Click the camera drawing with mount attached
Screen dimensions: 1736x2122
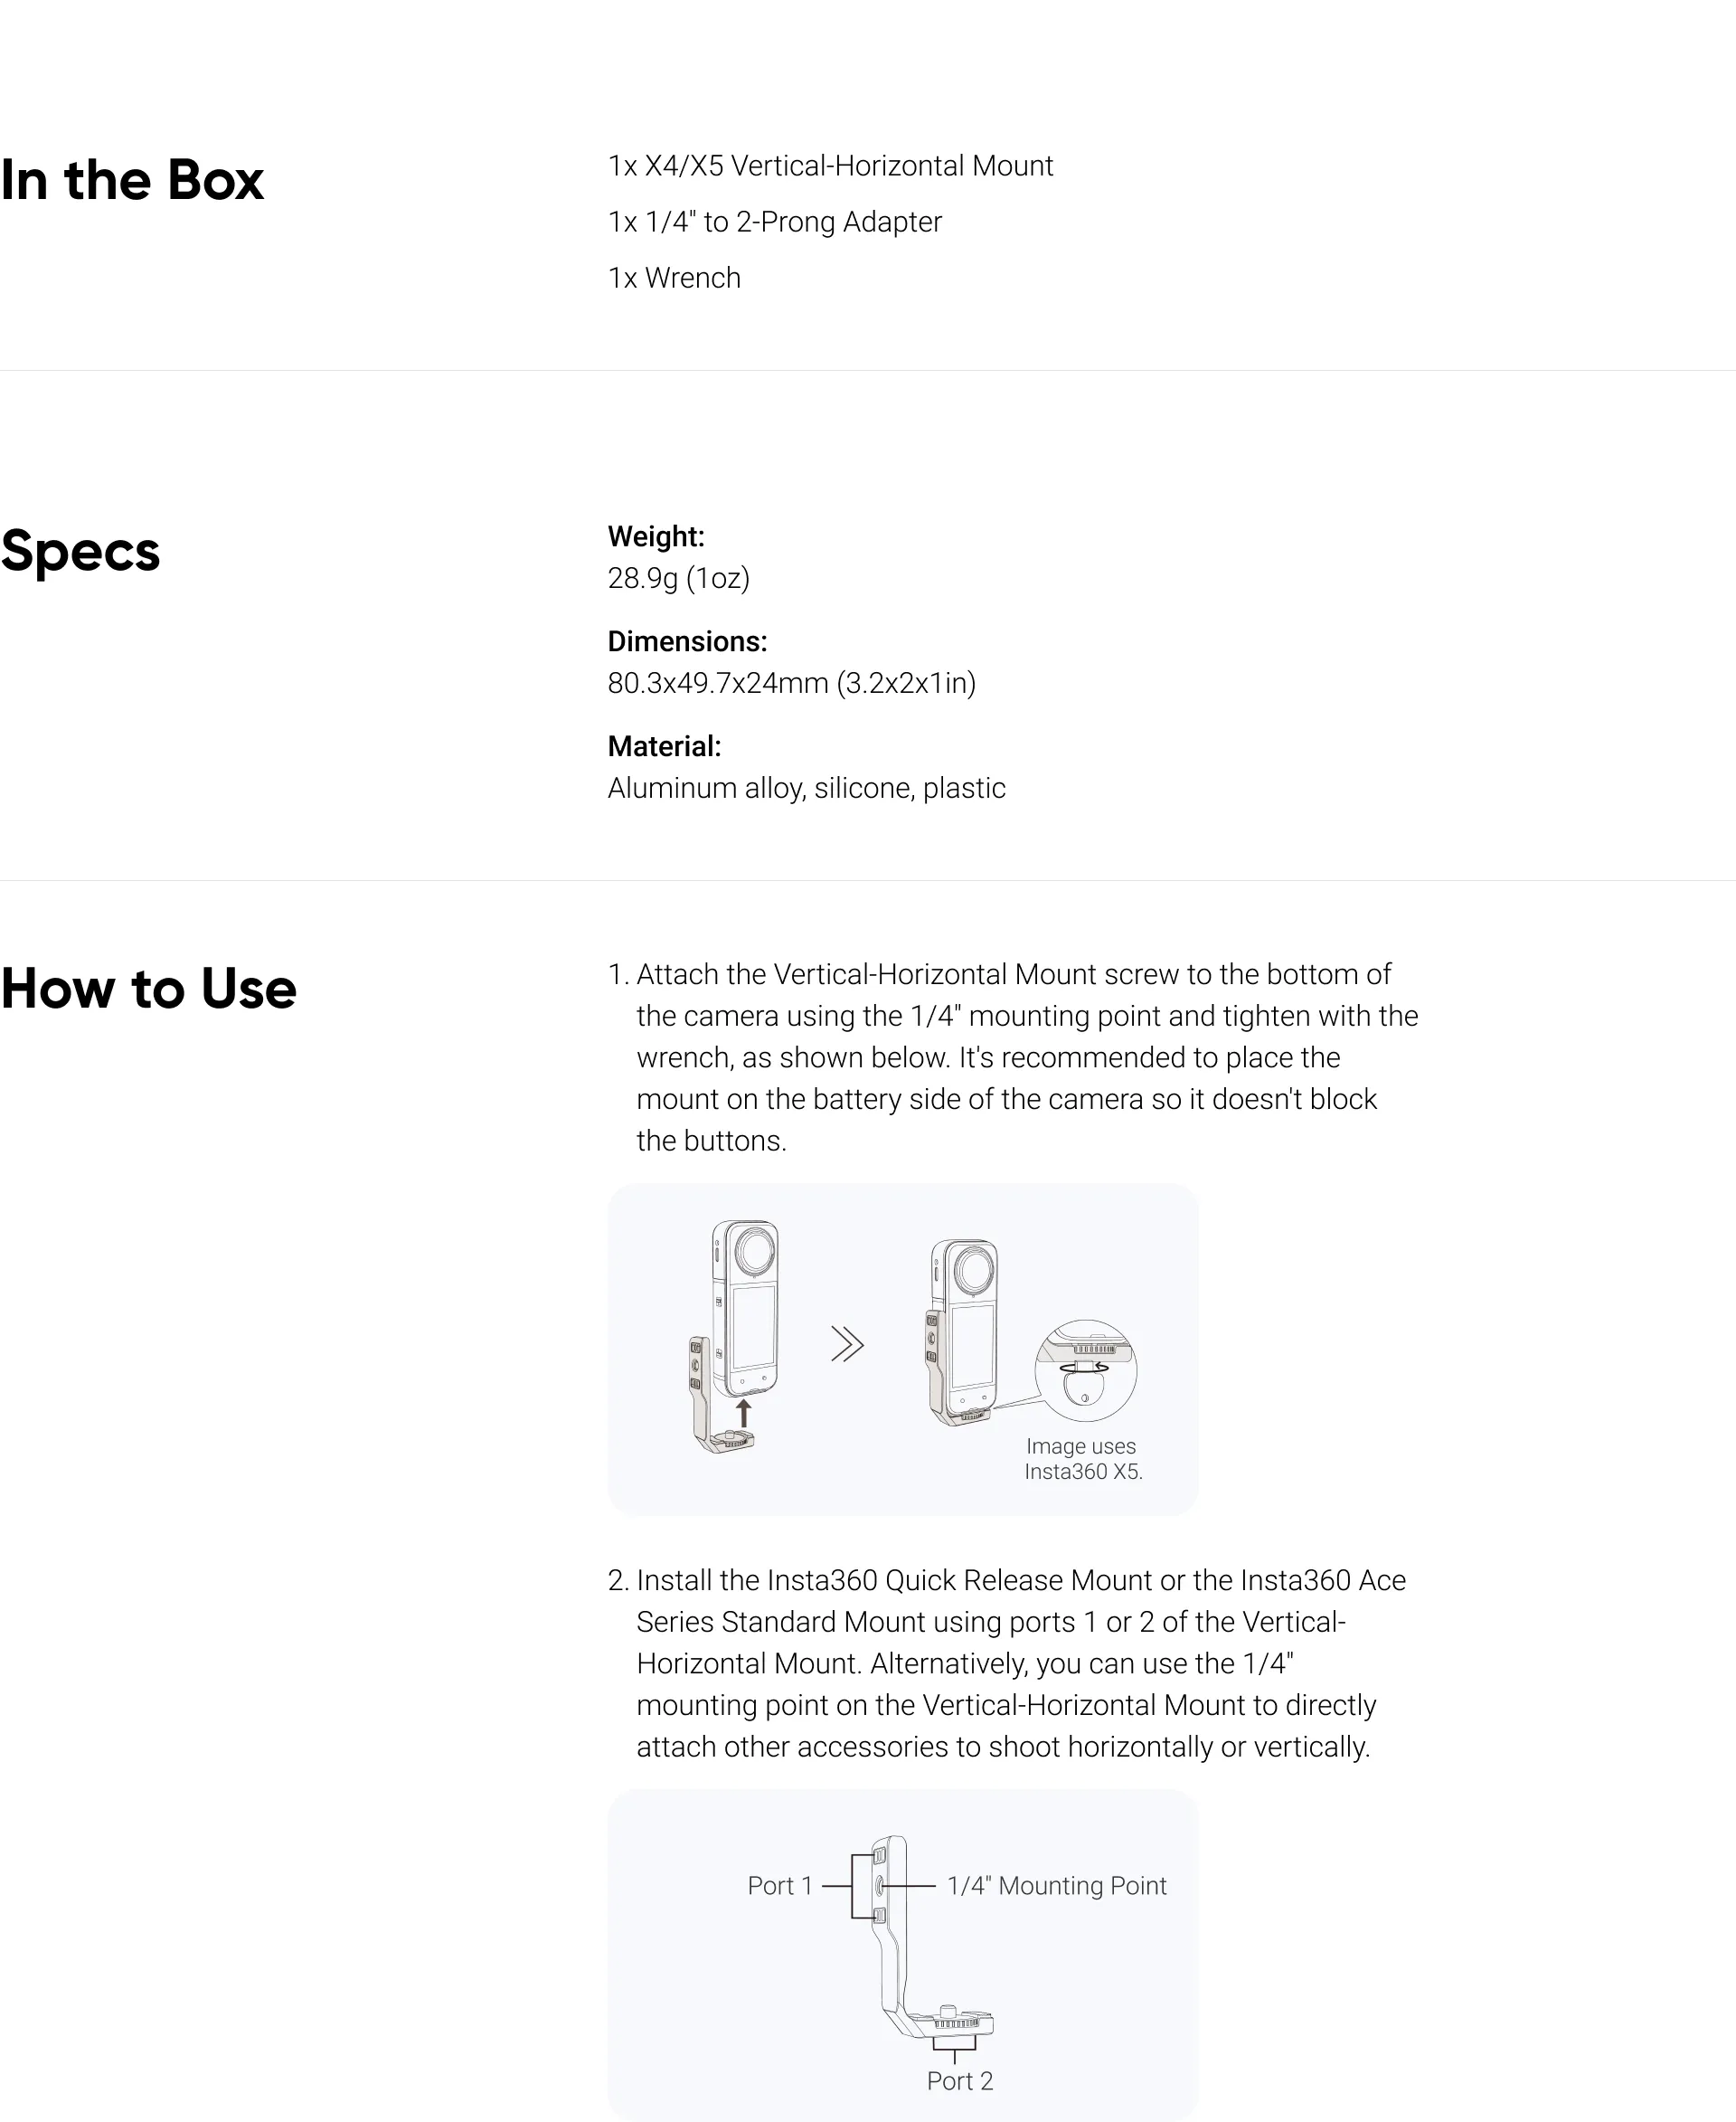(x=961, y=1331)
